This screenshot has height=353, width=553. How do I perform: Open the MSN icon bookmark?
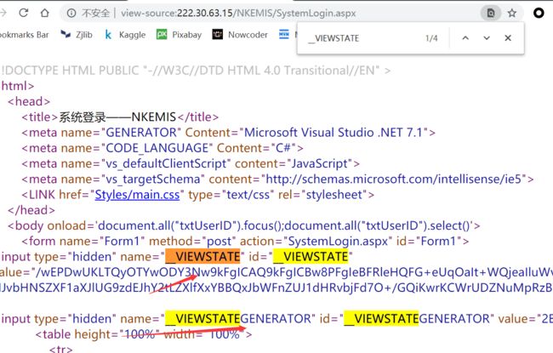(284, 34)
